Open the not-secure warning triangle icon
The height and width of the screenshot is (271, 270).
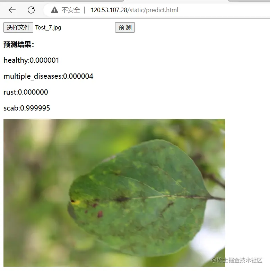point(54,10)
